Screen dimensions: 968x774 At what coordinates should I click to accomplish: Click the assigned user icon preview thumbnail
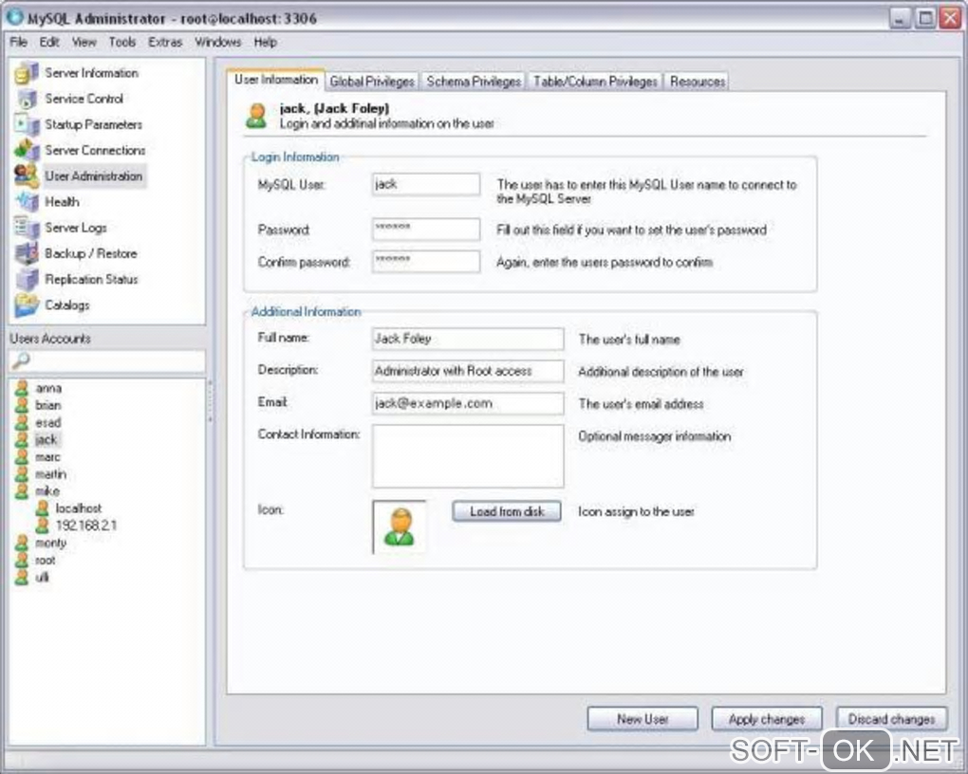[x=400, y=526]
